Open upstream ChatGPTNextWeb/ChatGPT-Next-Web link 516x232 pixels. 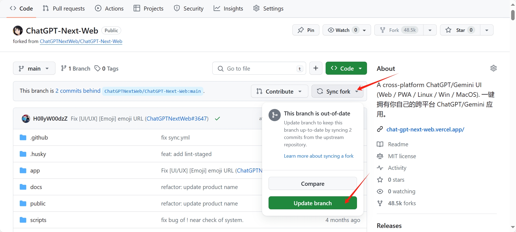tap(81, 41)
